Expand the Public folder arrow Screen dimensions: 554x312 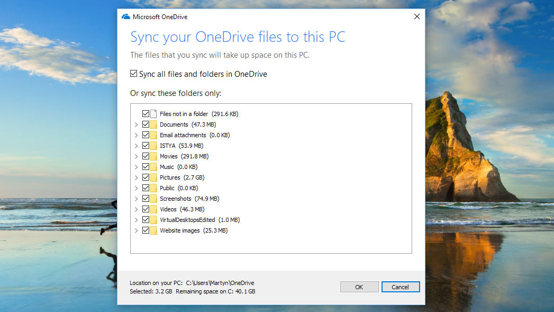pyautogui.click(x=137, y=188)
